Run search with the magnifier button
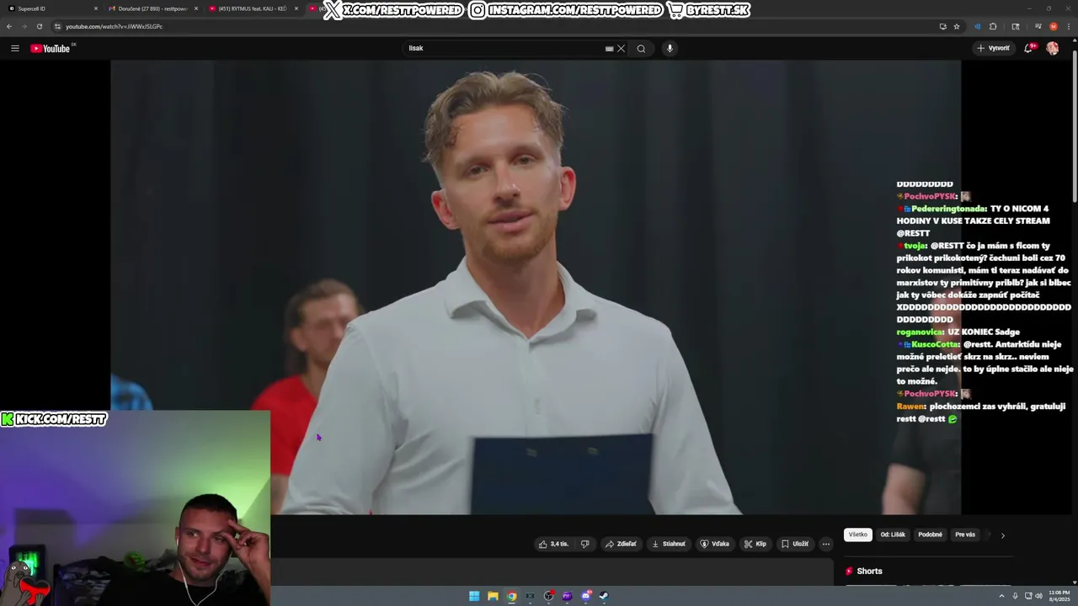This screenshot has width=1078, height=606. click(641, 49)
